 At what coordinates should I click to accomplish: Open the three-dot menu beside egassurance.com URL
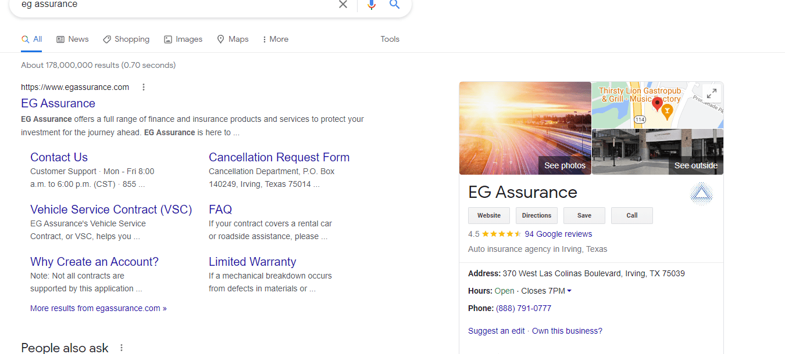[144, 87]
